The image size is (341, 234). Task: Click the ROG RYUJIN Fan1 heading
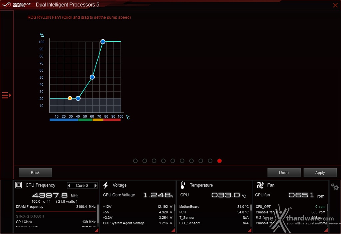[79, 17]
